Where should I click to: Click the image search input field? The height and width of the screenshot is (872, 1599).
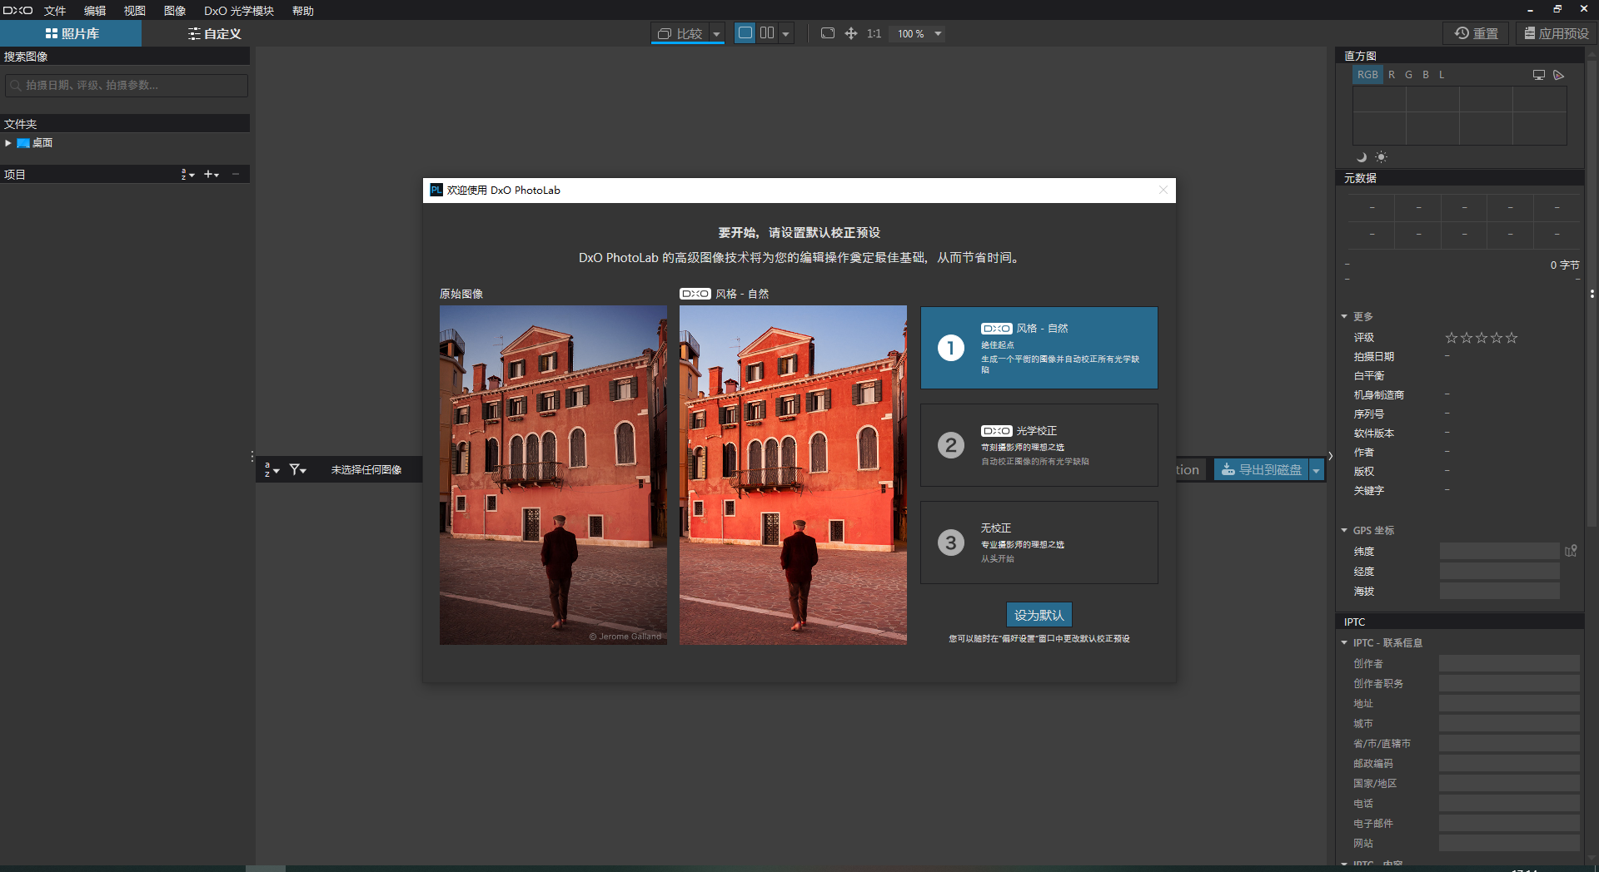point(126,85)
